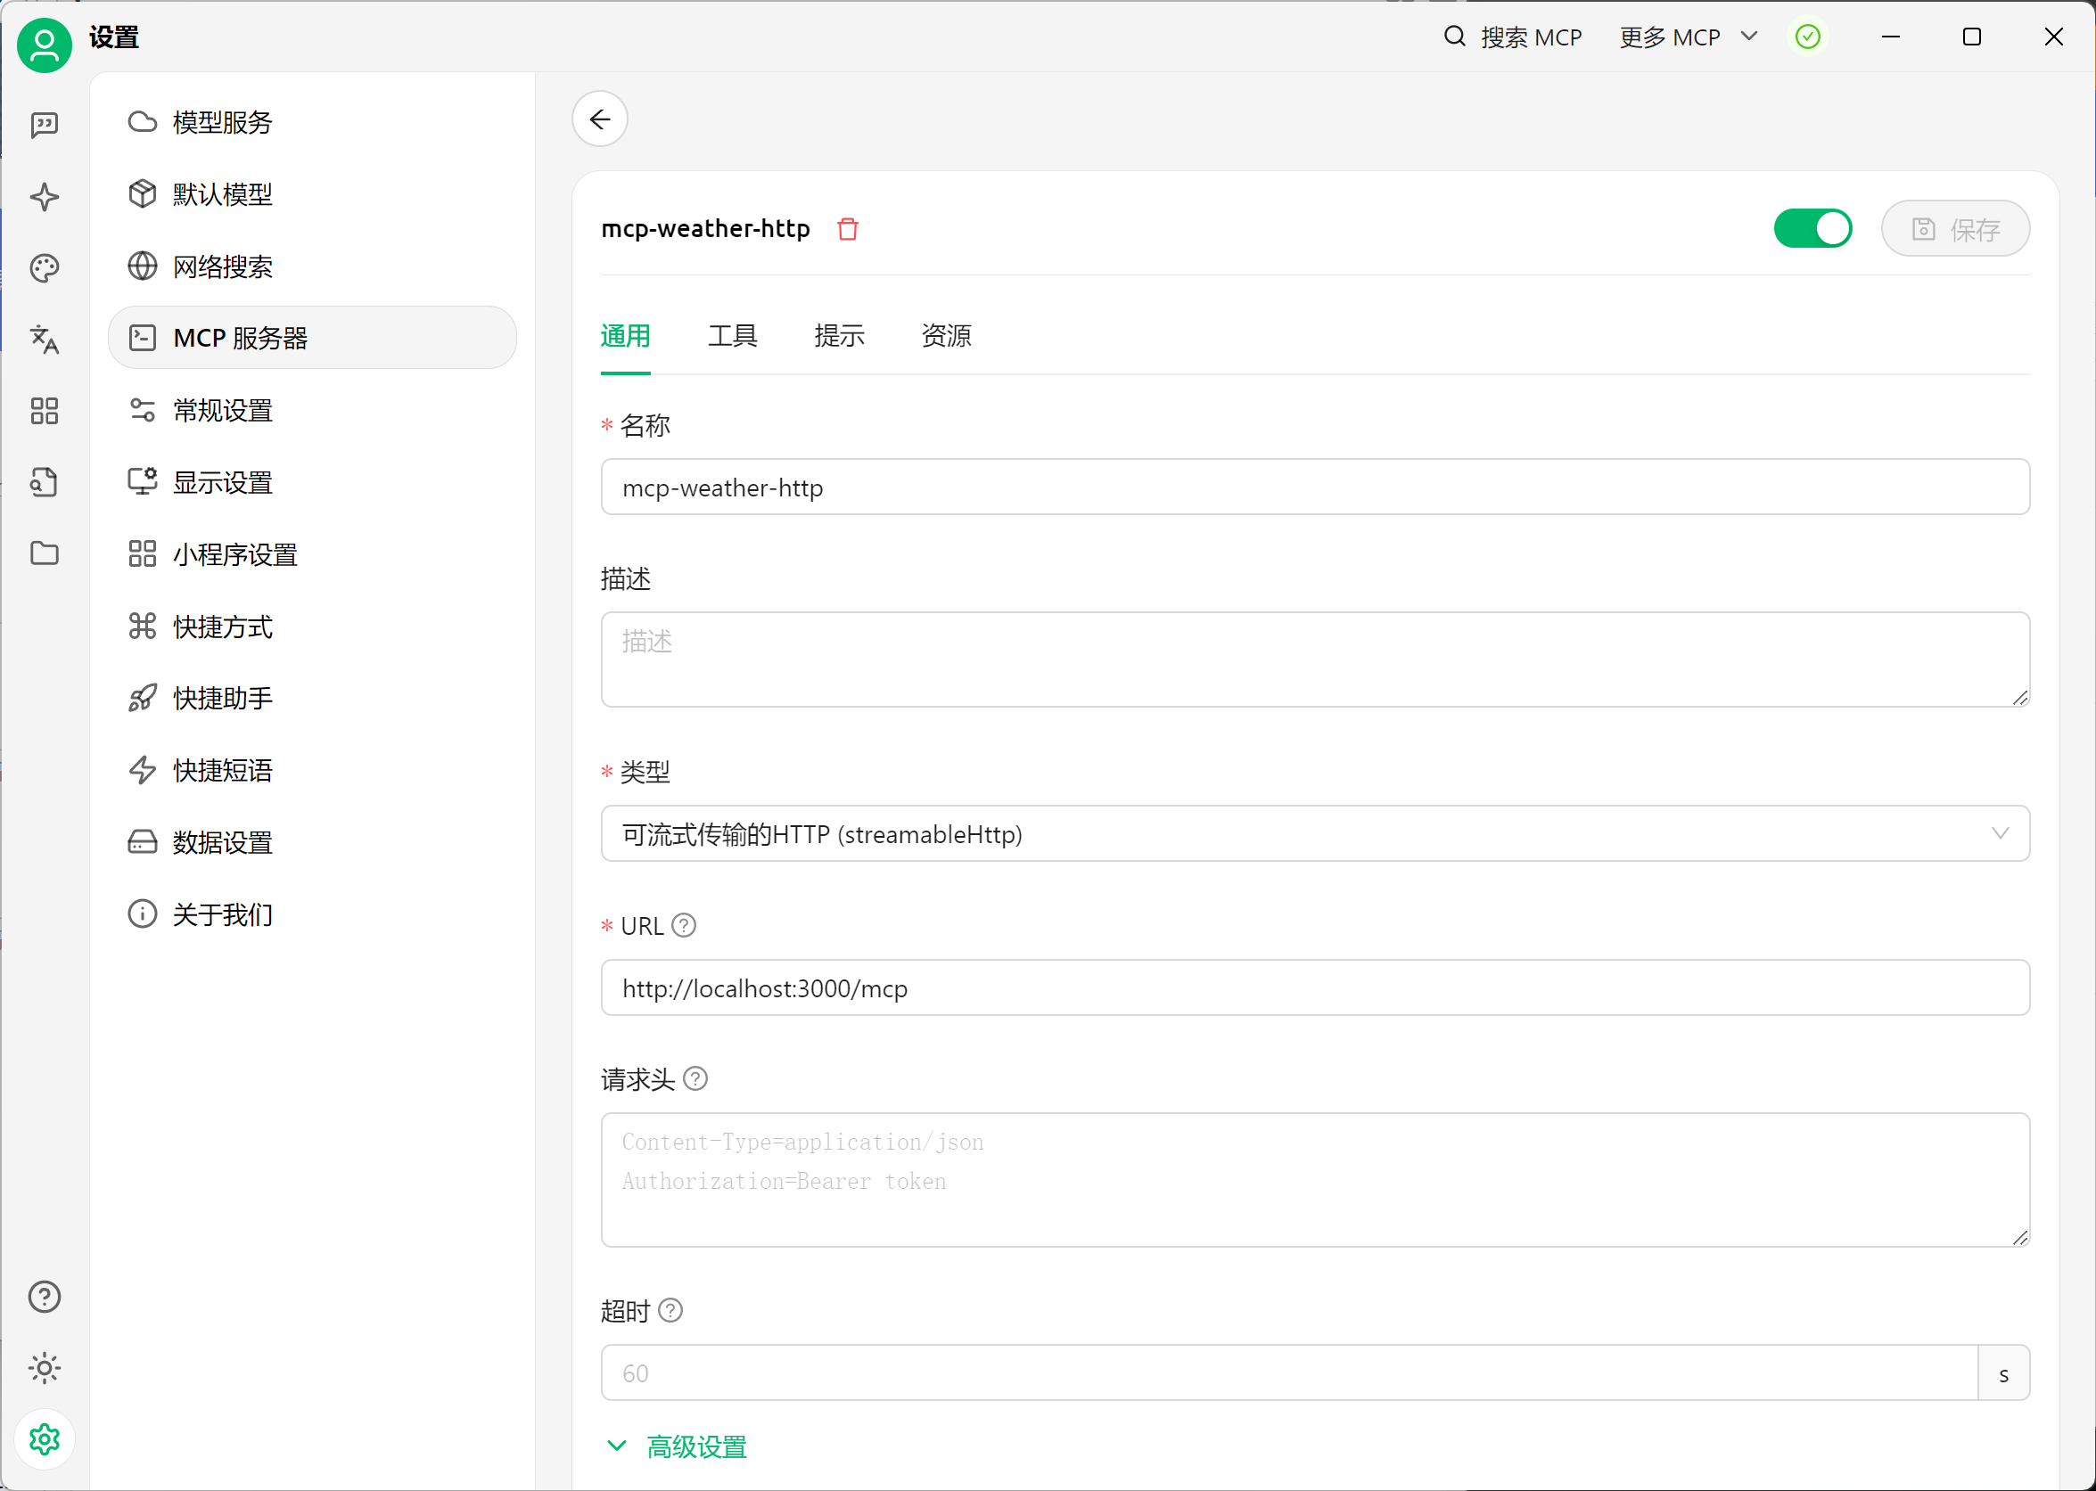Open the paintbrush palette icon in the sidebar
Viewport: 2096px width, 1491px height.
pos(44,268)
